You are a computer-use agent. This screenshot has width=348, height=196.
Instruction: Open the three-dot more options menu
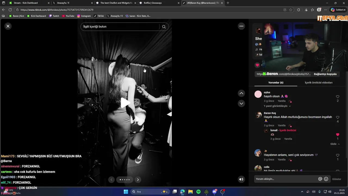(241, 26)
